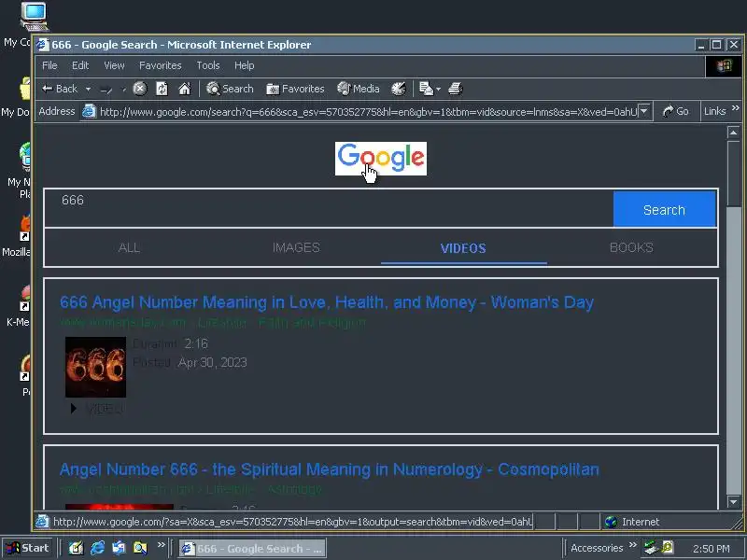Launch Outlook Express from quick launch
This screenshot has width=747, height=560.
[x=119, y=548]
